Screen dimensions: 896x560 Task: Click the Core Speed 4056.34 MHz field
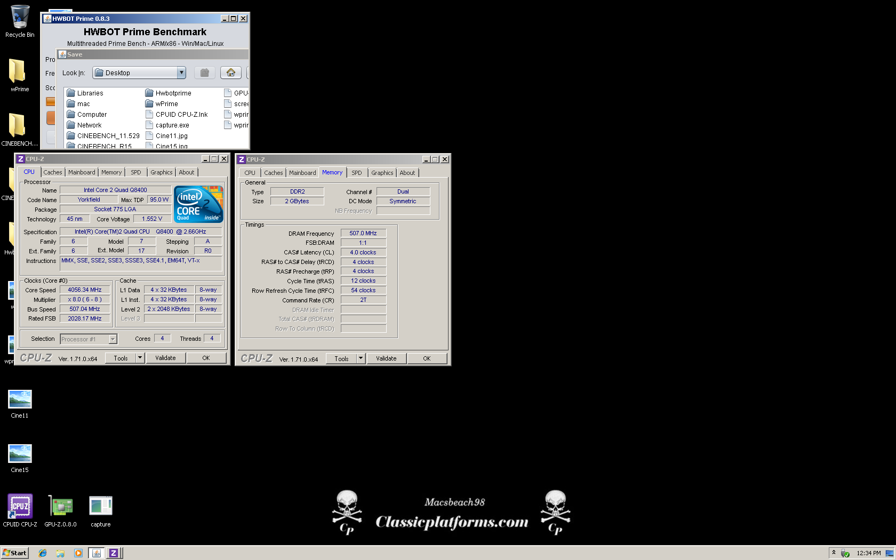coord(85,290)
